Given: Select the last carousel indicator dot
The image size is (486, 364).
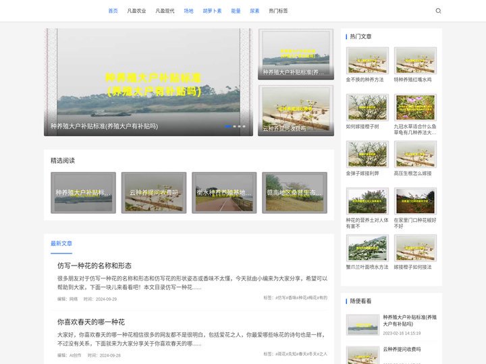Looking at the screenshot, I should 244,126.
